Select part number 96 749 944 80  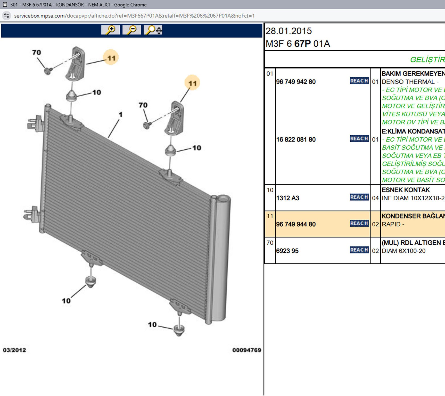click(296, 224)
